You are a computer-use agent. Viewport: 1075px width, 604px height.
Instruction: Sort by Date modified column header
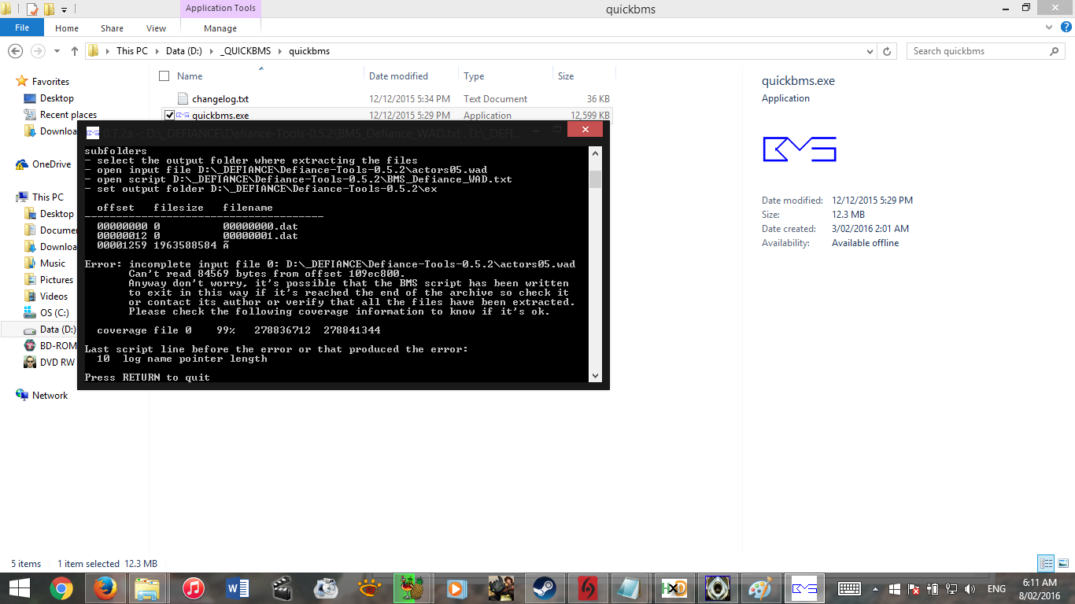(x=398, y=76)
